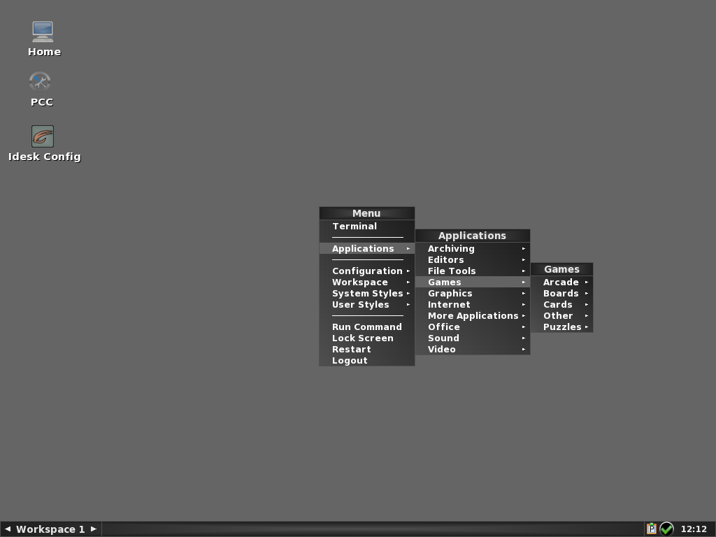Click the Applications submenu title header
This screenshot has width=716, height=537.
point(473,236)
